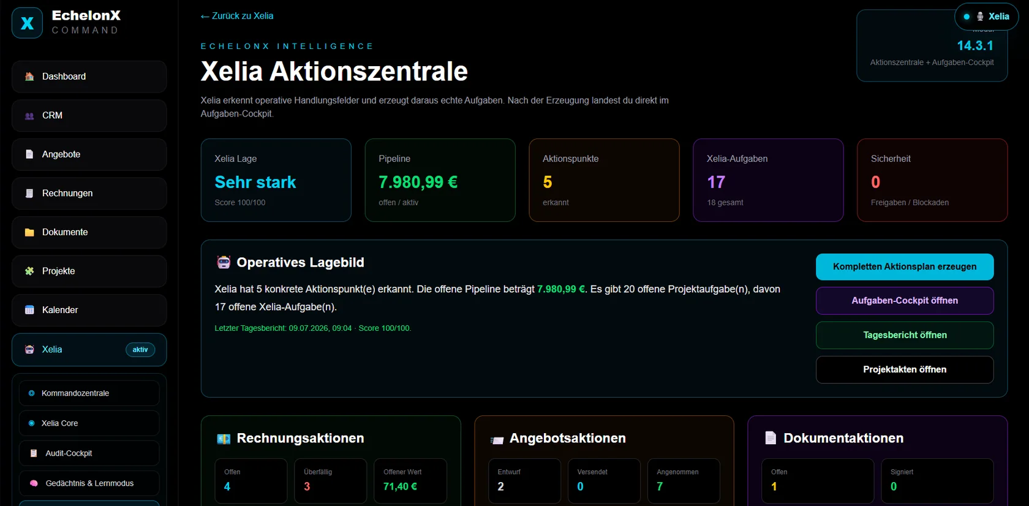Click the Angebote document icon
This screenshot has height=506, width=1029.
click(x=29, y=154)
